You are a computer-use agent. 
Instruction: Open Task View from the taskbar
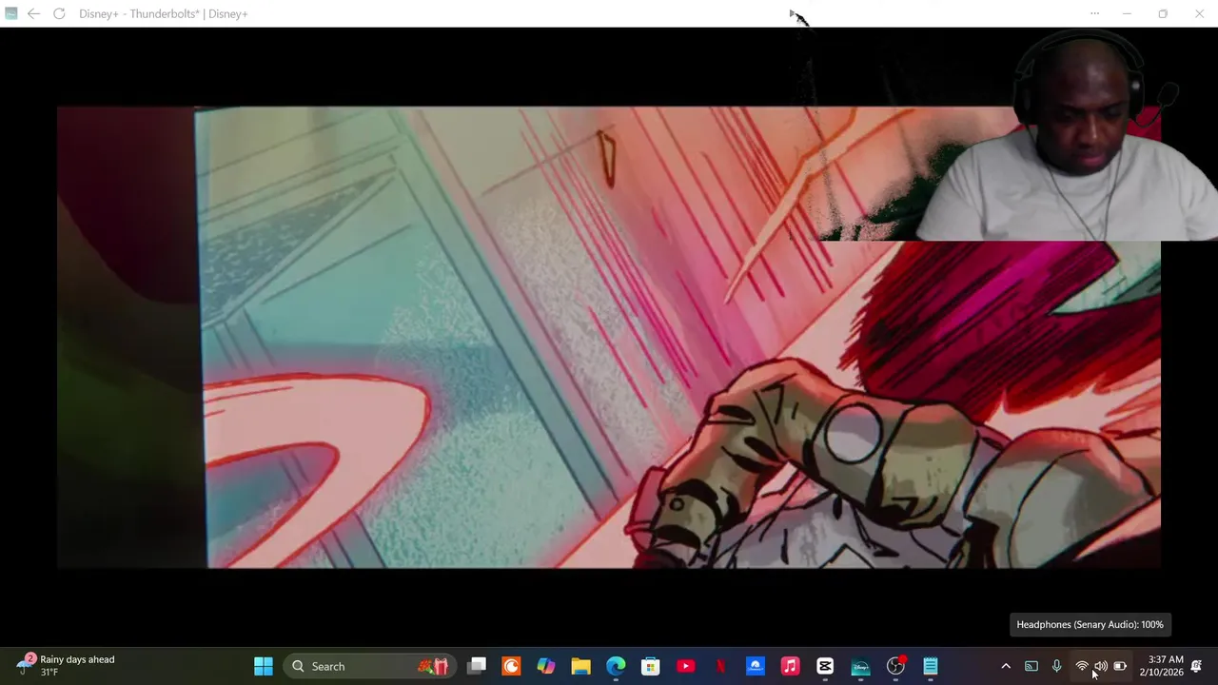tap(477, 666)
